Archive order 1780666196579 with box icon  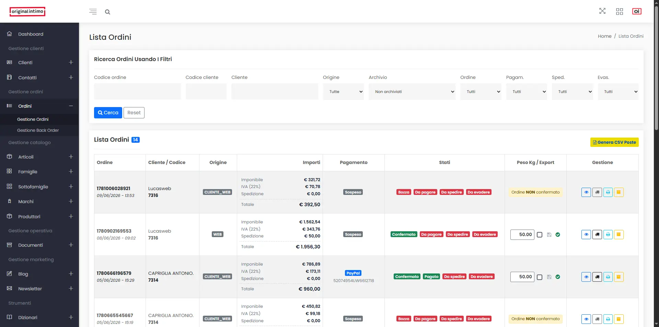click(619, 277)
